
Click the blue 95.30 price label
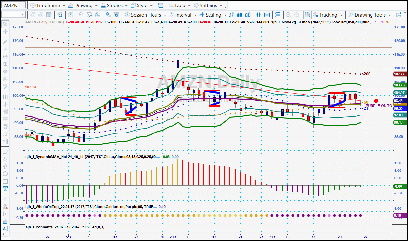click(400, 108)
